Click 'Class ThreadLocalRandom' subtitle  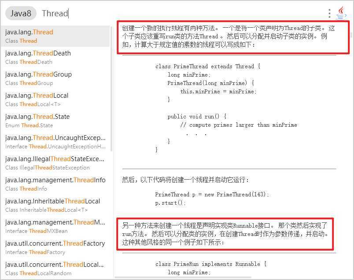[38, 273]
